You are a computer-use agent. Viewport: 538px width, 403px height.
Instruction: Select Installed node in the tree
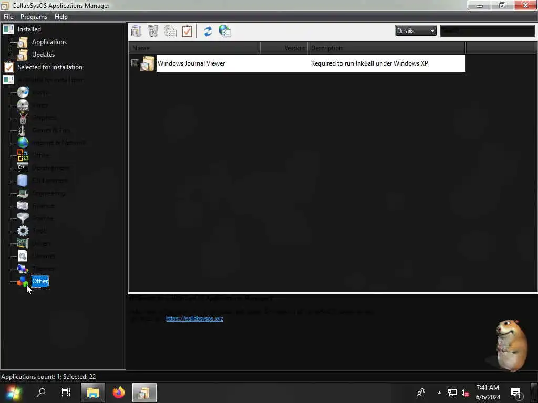[x=29, y=29]
